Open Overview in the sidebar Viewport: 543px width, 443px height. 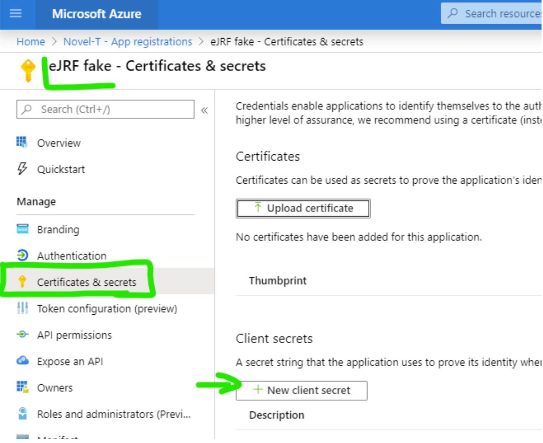pos(59,143)
